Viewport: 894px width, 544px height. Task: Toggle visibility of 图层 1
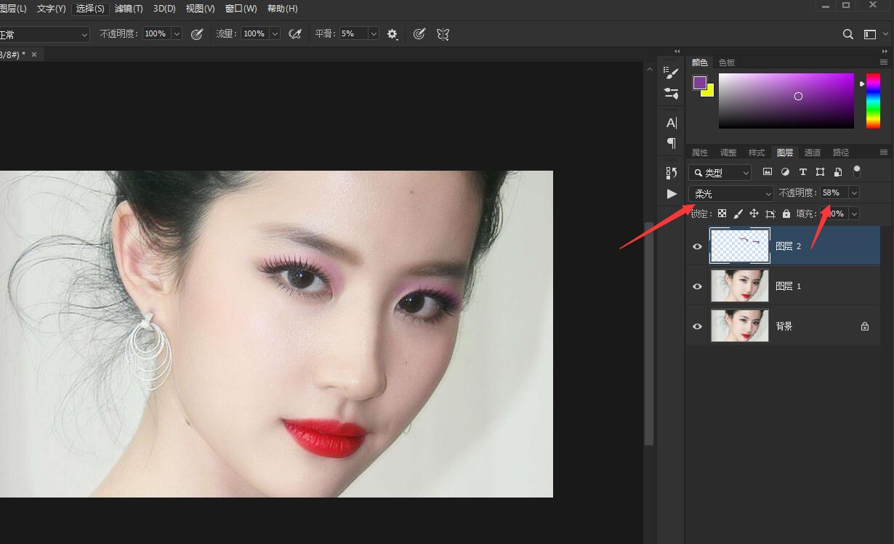click(696, 286)
